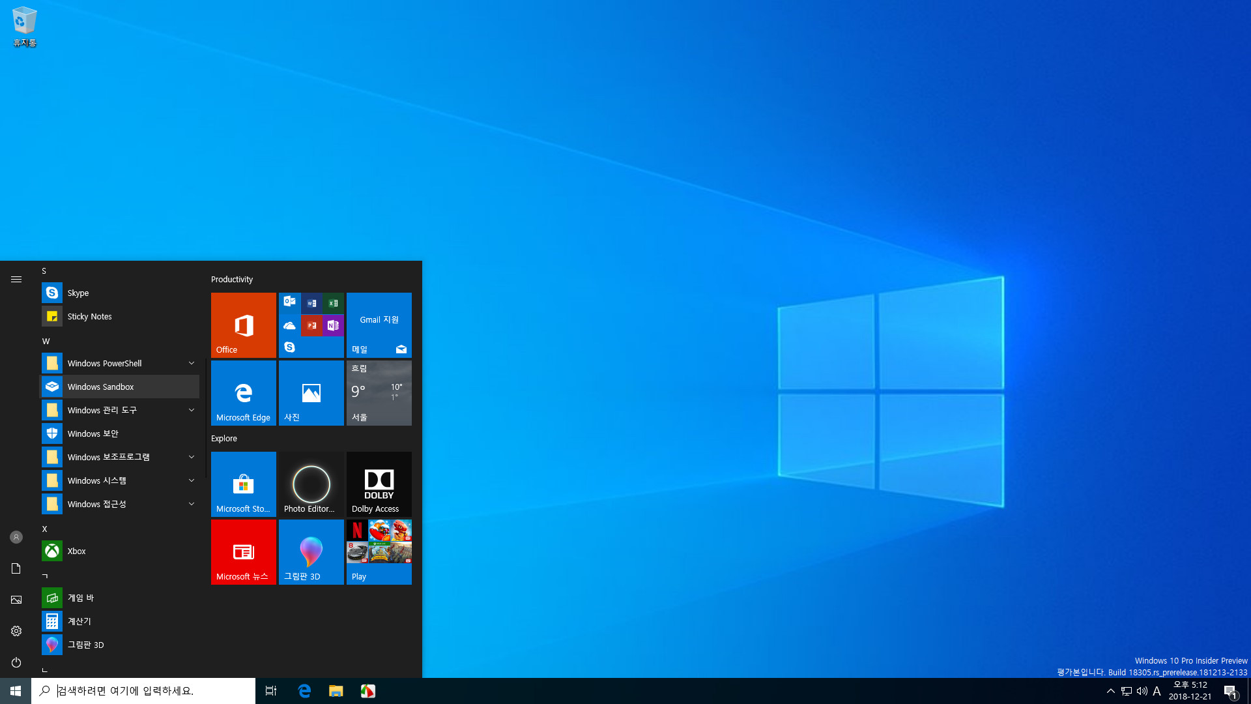This screenshot has height=704, width=1251.
Task: Open the Microsoft Store tile
Action: coord(244,484)
